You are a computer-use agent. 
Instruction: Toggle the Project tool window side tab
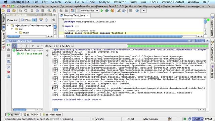pos(4,22)
